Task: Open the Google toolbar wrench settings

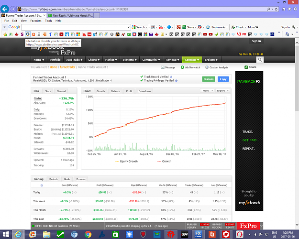Action: point(293,27)
